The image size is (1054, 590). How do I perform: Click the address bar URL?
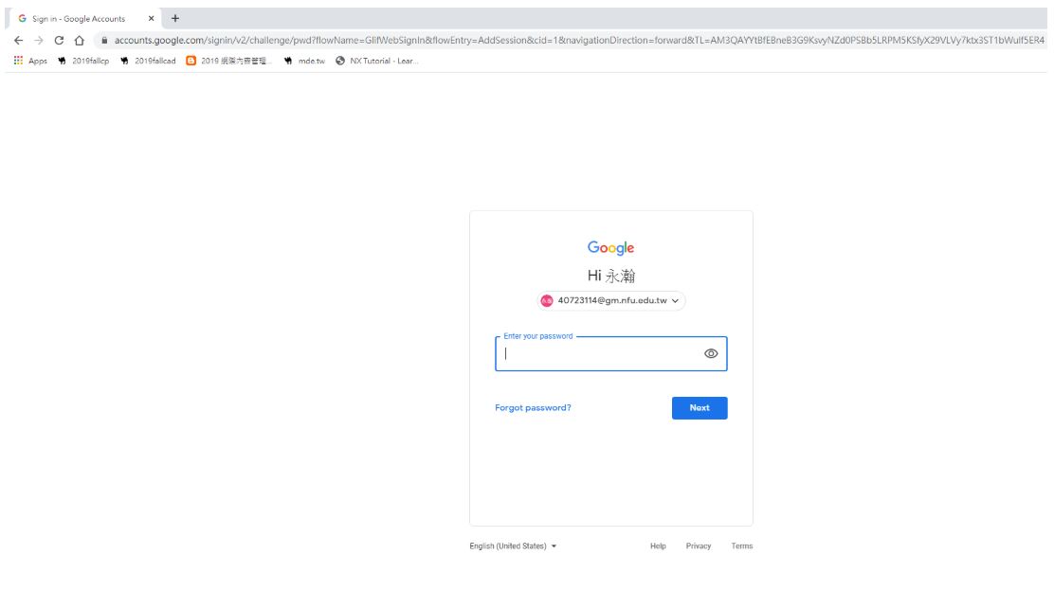coord(569,41)
